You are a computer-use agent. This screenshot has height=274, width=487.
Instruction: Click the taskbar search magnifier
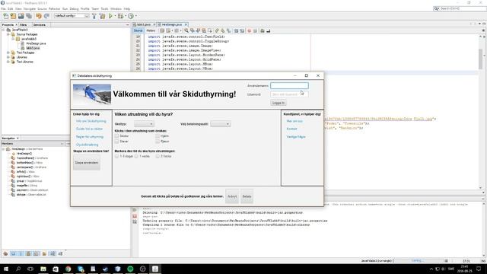coord(18,269)
